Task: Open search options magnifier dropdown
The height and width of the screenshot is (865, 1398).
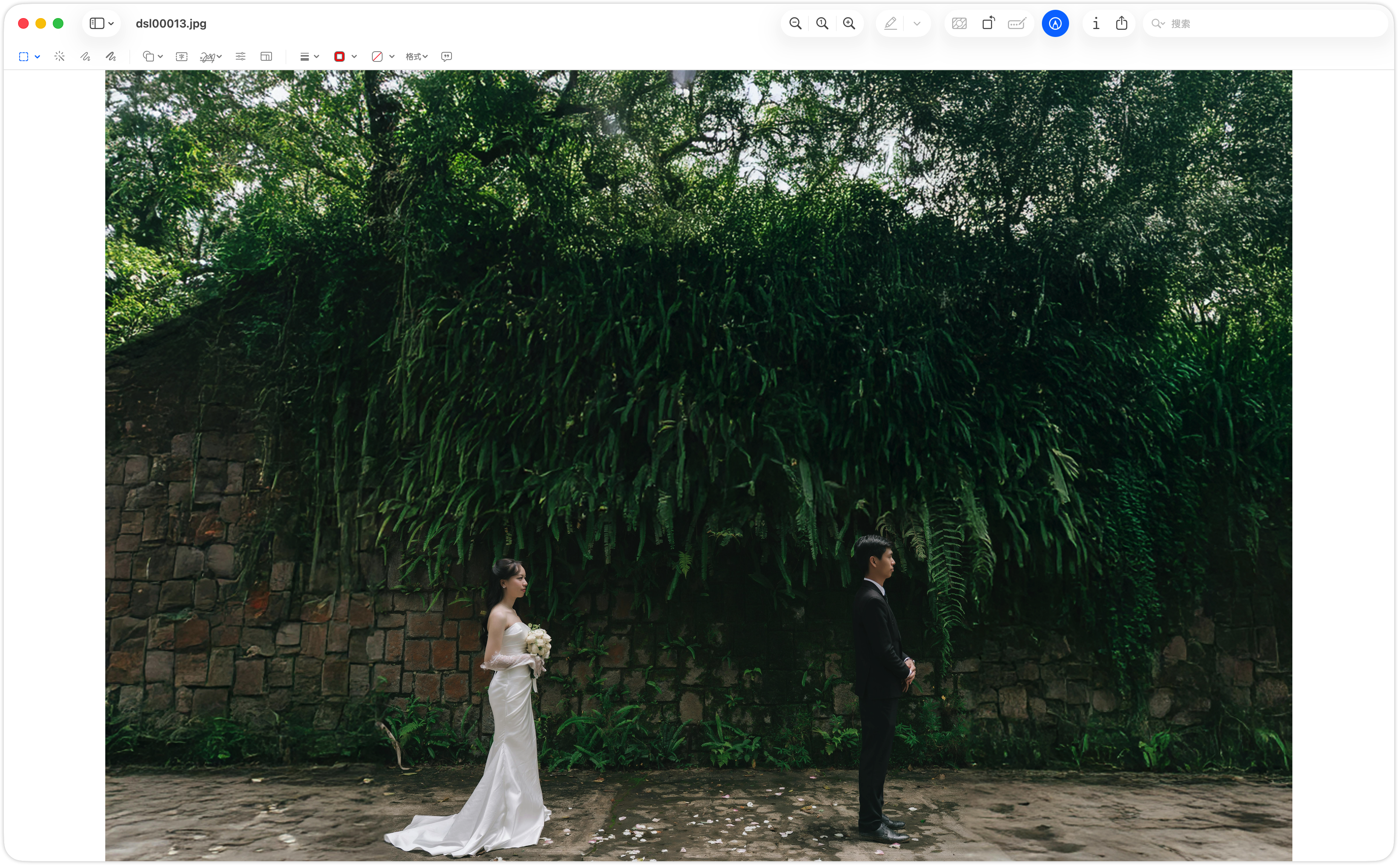Action: coord(1158,23)
